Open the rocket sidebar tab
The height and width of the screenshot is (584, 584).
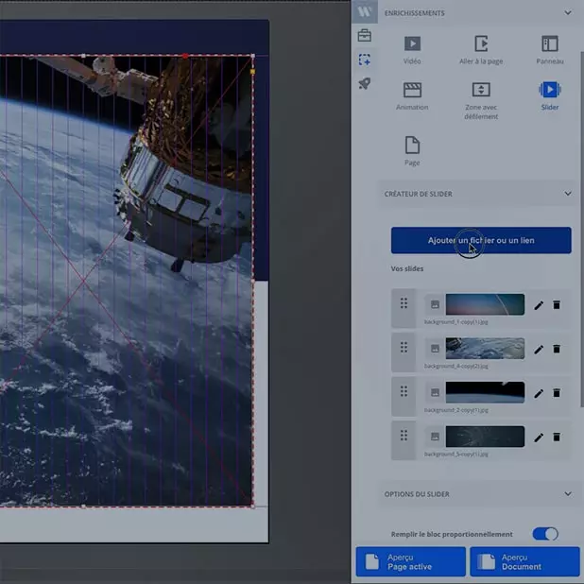[364, 83]
